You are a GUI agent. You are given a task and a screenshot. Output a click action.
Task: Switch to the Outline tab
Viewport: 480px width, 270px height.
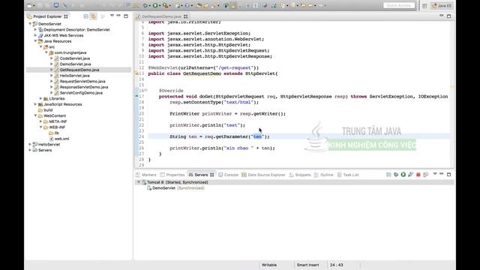click(323, 175)
